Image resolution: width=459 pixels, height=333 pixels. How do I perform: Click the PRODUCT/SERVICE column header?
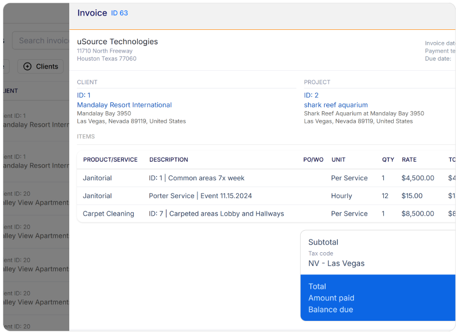click(x=111, y=160)
